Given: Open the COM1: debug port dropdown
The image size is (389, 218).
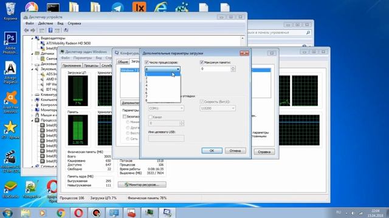Looking at the screenshot, I should (166, 108).
